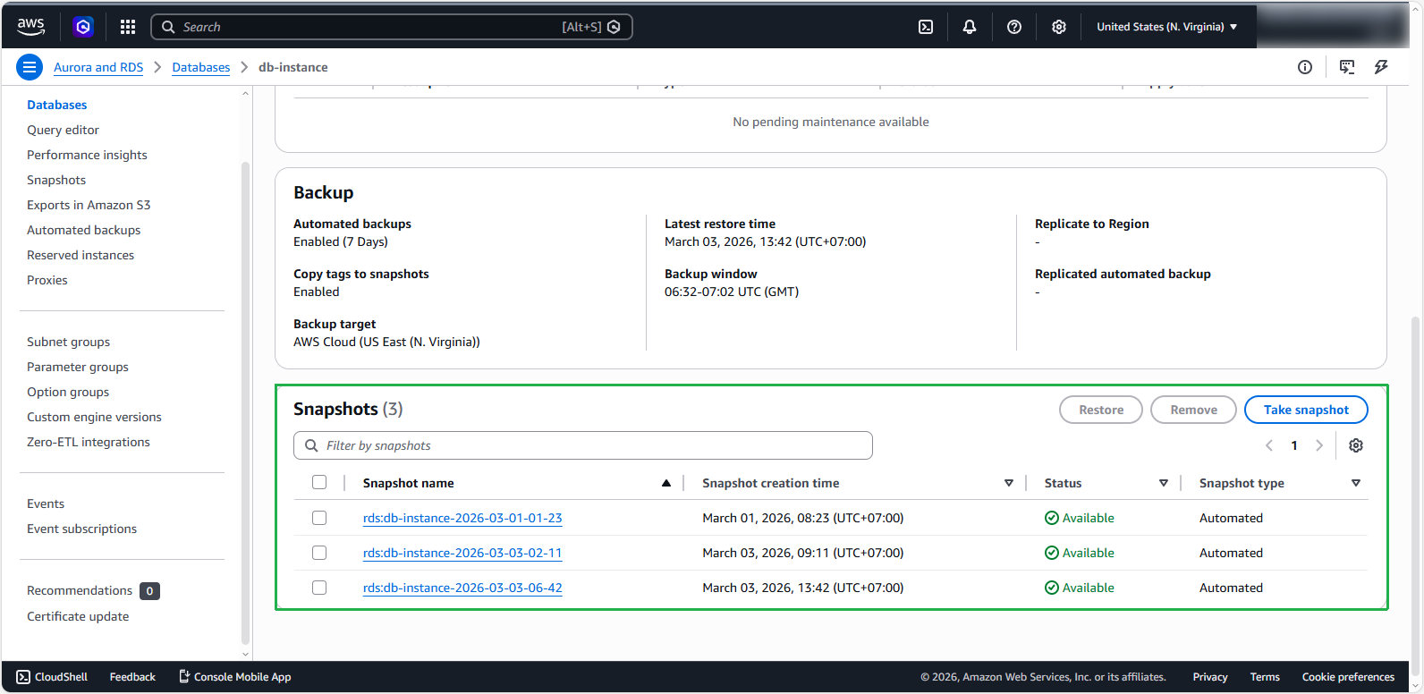Screen dimensions: 1424x694
Task: Follow the Aurora and RDS breadcrumb link
Action: click(98, 67)
